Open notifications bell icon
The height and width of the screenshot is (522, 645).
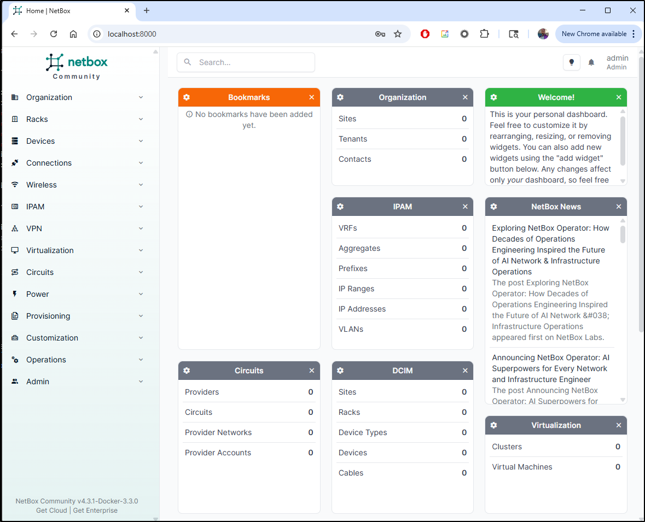(x=591, y=62)
